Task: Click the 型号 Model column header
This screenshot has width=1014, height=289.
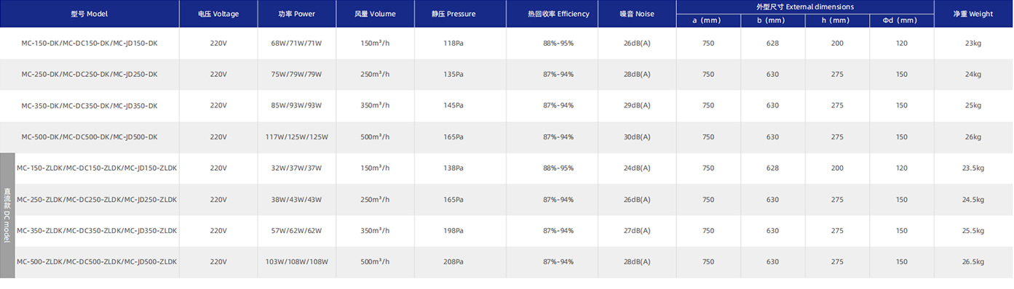Action: [90, 14]
